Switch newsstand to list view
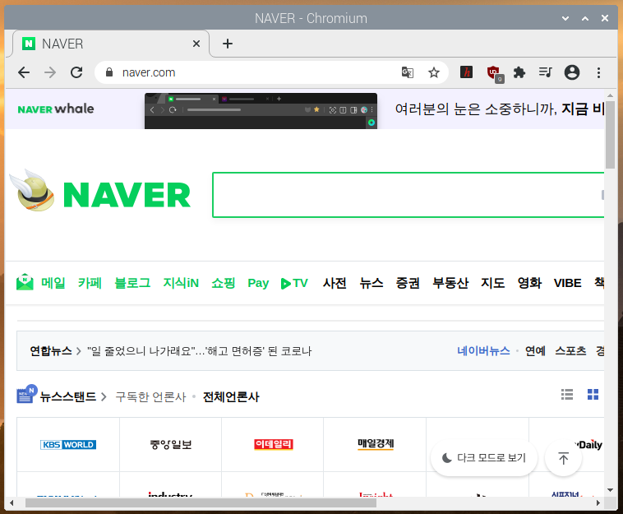This screenshot has height=514, width=623. [567, 395]
